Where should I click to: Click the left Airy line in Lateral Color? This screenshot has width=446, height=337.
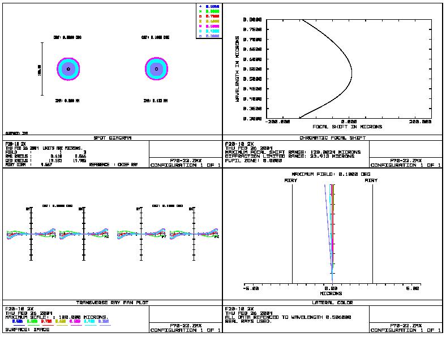(292, 232)
